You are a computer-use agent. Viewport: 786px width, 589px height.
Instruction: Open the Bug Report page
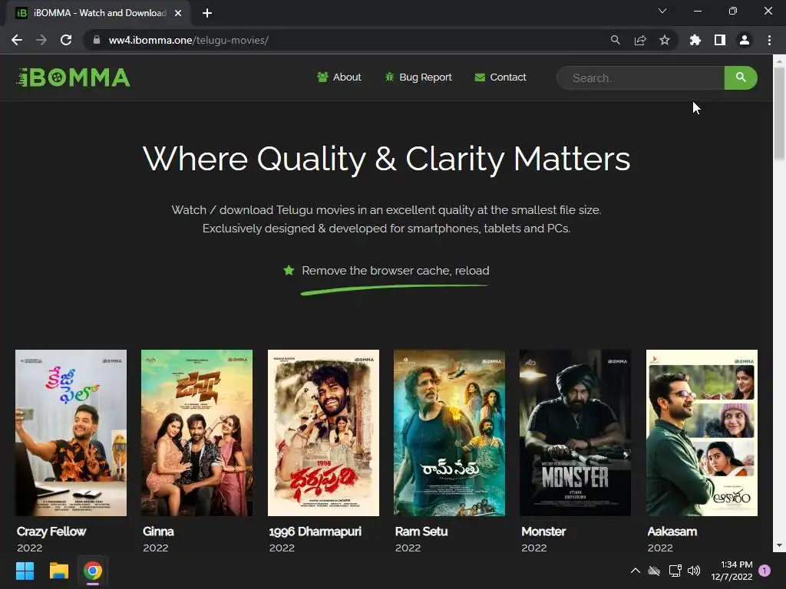click(418, 77)
